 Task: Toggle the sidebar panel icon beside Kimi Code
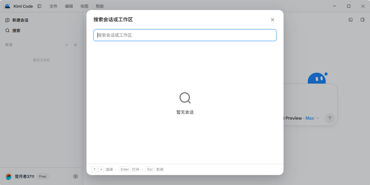[x=39, y=6]
